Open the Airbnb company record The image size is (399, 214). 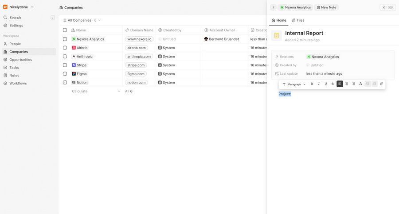click(80, 48)
